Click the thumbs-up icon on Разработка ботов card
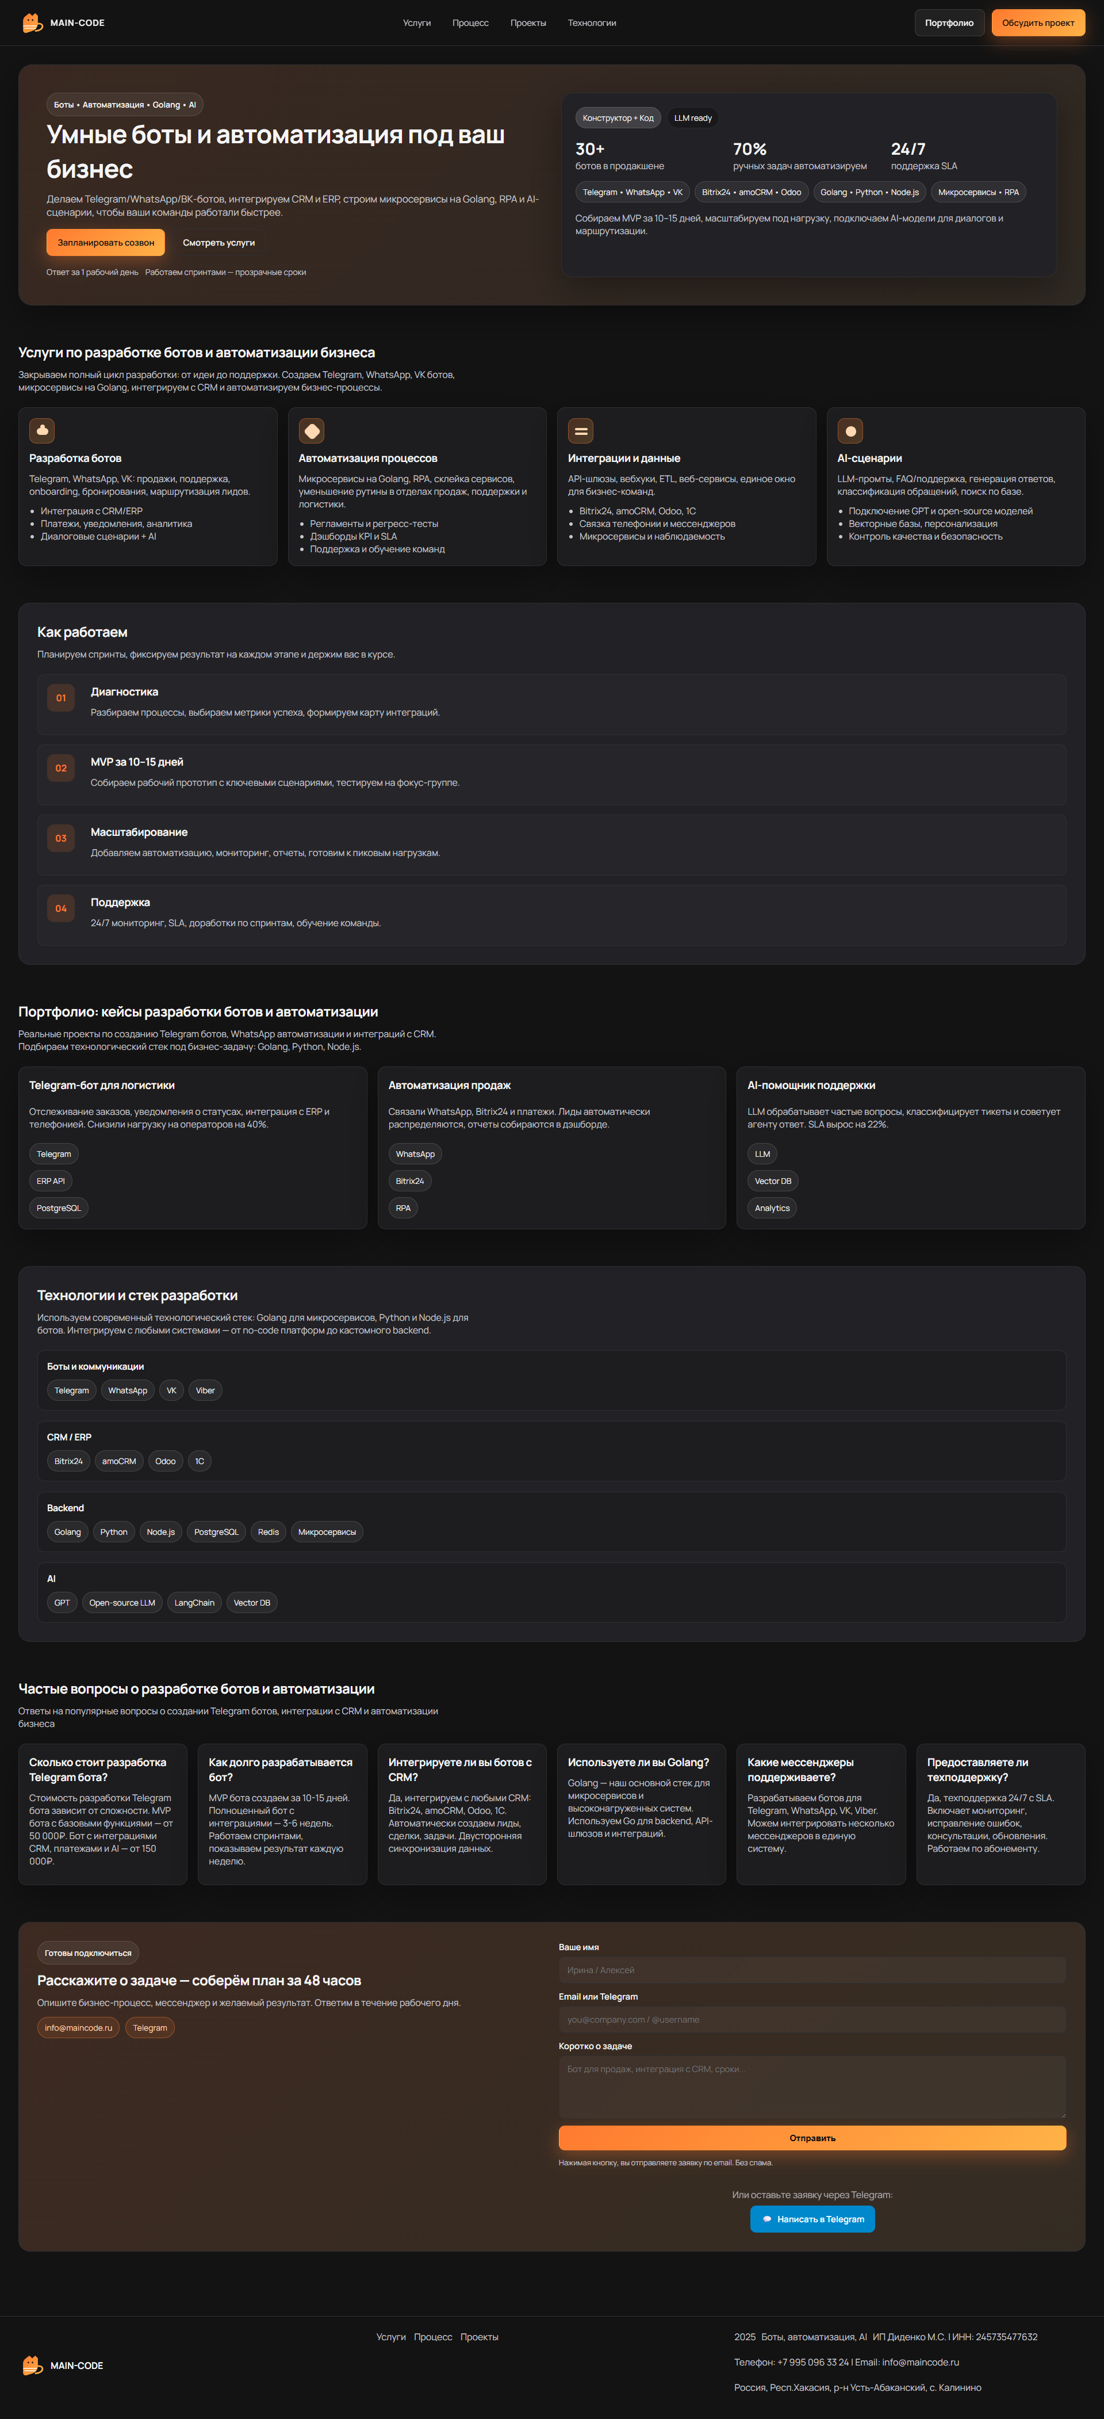Image resolution: width=1104 pixels, height=2419 pixels. (41, 430)
